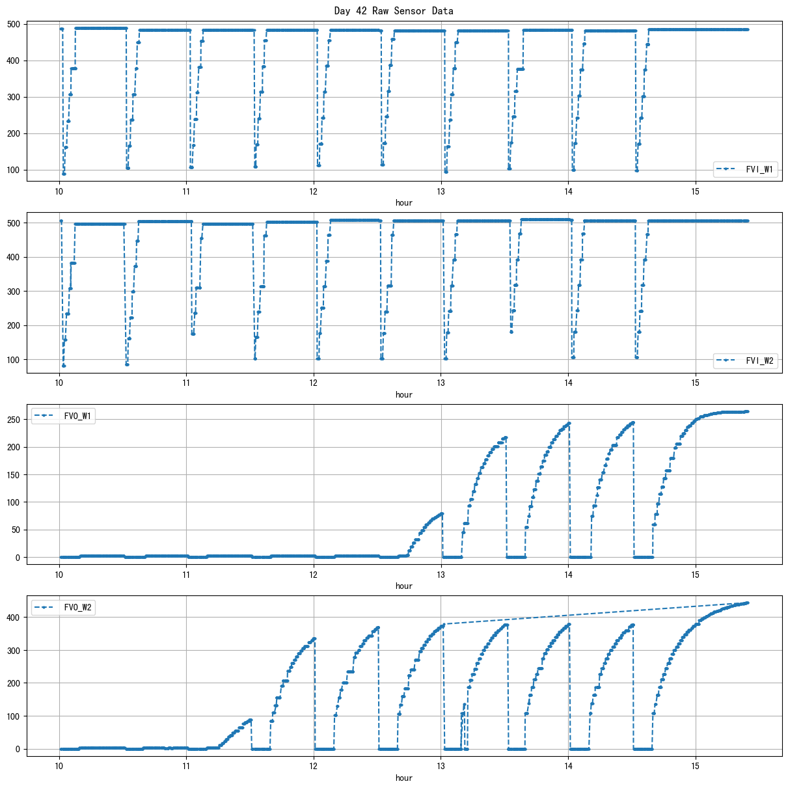Click the dashed line marker in FVI_W1 legend
This screenshot has height=788, width=788.
coord(727,169)
